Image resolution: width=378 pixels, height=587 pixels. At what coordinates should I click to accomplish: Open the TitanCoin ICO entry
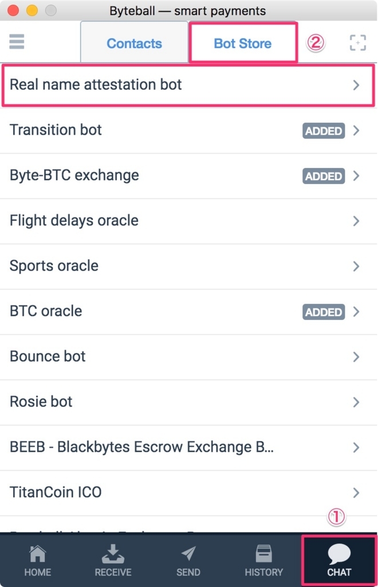tap(188, 492)
